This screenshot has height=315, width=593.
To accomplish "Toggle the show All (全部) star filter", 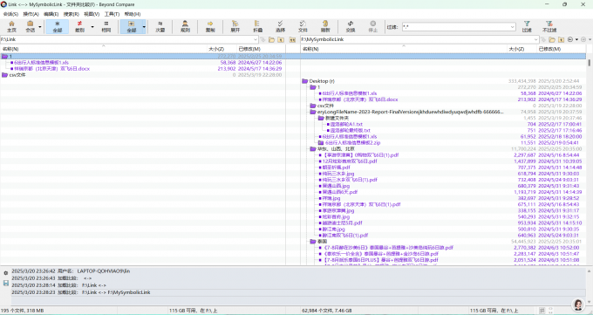I will [57, 26].
